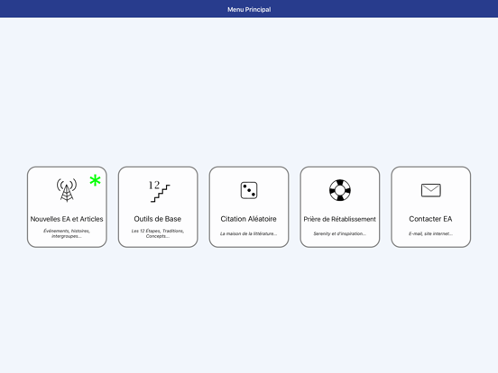Screen dimensions: 498x373
Task: Open Outils de Base title
Action: (x=158, y=219)
